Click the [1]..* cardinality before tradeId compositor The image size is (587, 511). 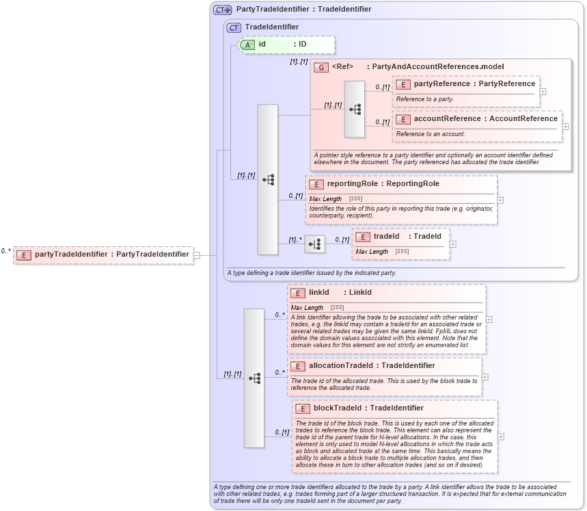click(295, 239)
